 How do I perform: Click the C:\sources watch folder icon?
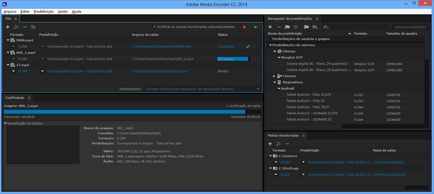pyautogui.click(x=276, y=156)
